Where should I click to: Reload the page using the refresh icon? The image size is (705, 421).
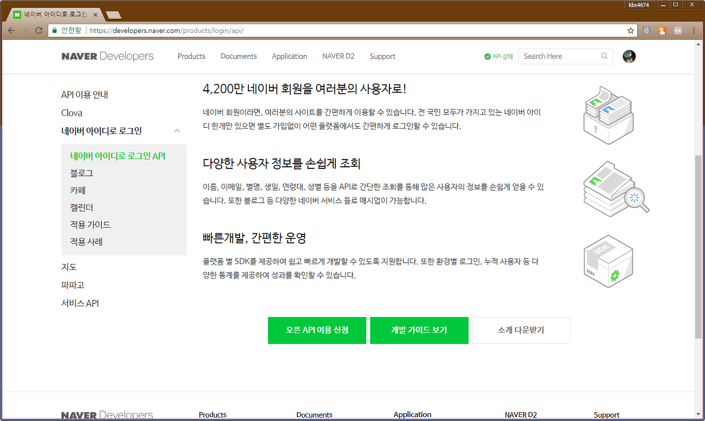(x=39, y=31)
